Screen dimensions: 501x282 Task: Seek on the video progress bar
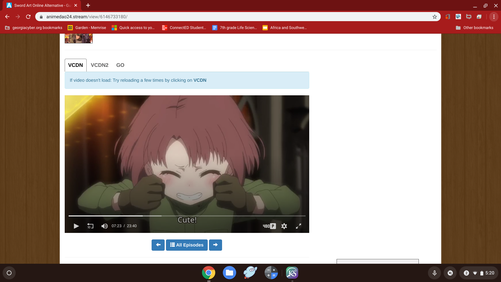(187, 216)
